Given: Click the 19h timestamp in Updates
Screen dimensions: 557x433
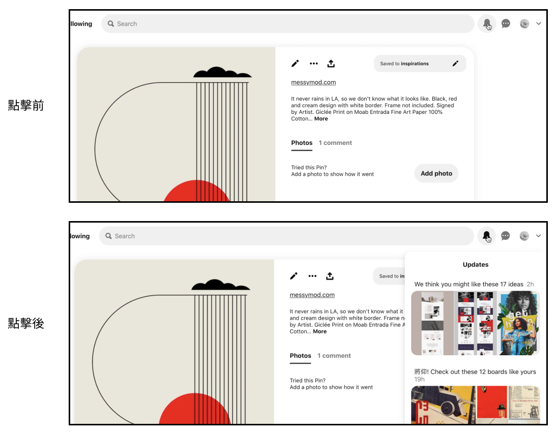Looking at the screenshot, I should tap(420, 380).
